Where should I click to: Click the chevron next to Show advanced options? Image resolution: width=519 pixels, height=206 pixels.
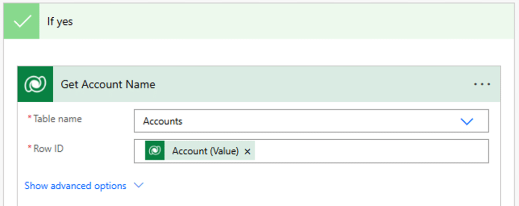138,186
